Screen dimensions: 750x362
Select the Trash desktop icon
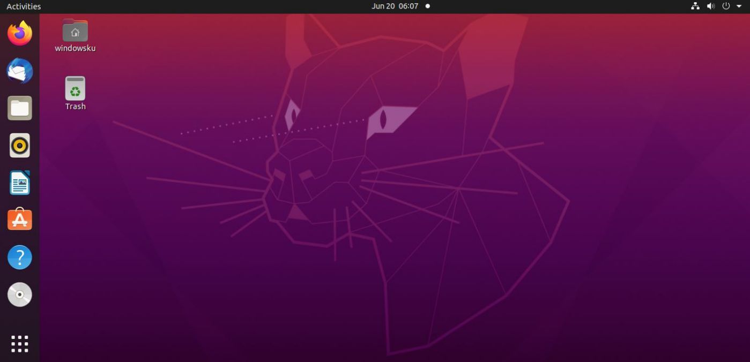(x=75, y=88)
